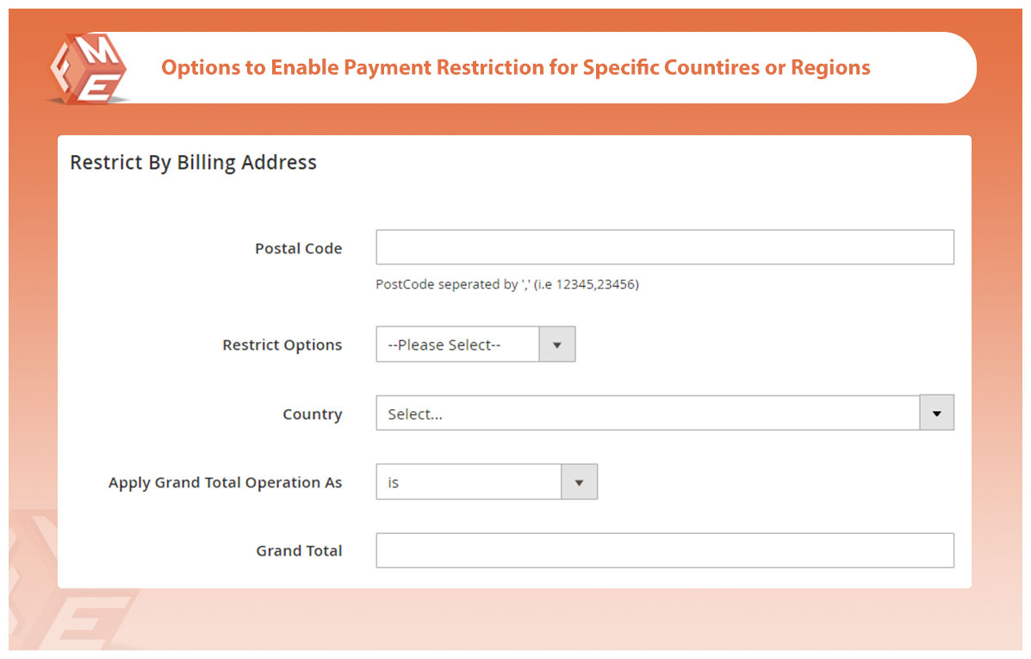Click the "Restrict Options" field label

pos(282,345)
